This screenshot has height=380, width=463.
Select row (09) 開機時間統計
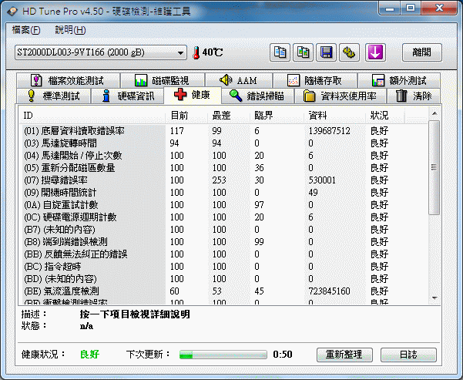point(223,193)
